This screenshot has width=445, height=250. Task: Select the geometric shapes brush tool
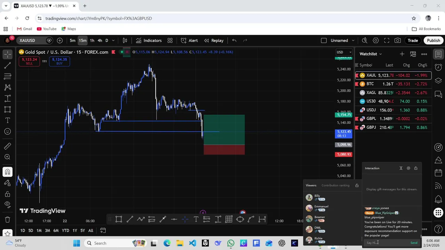pos(7,109)
